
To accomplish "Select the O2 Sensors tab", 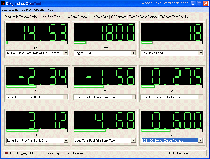I will pos(118,17).
